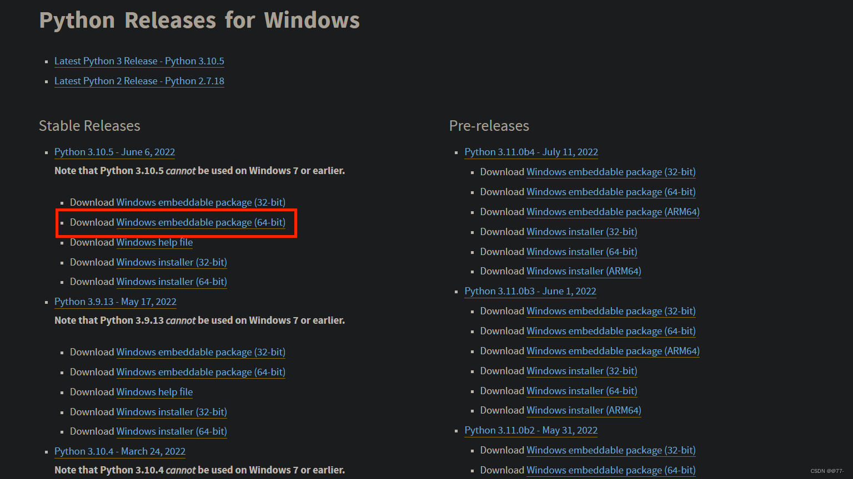
Task: Download 3.11.0b4 Windows installer (64-bit)
Action: [582, 252]
